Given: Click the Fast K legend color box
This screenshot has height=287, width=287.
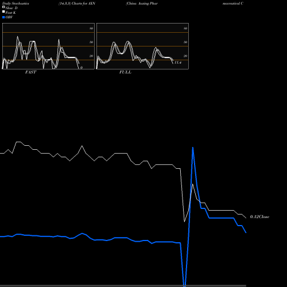Looking at the screenshot, I should [x=3, y=12].
